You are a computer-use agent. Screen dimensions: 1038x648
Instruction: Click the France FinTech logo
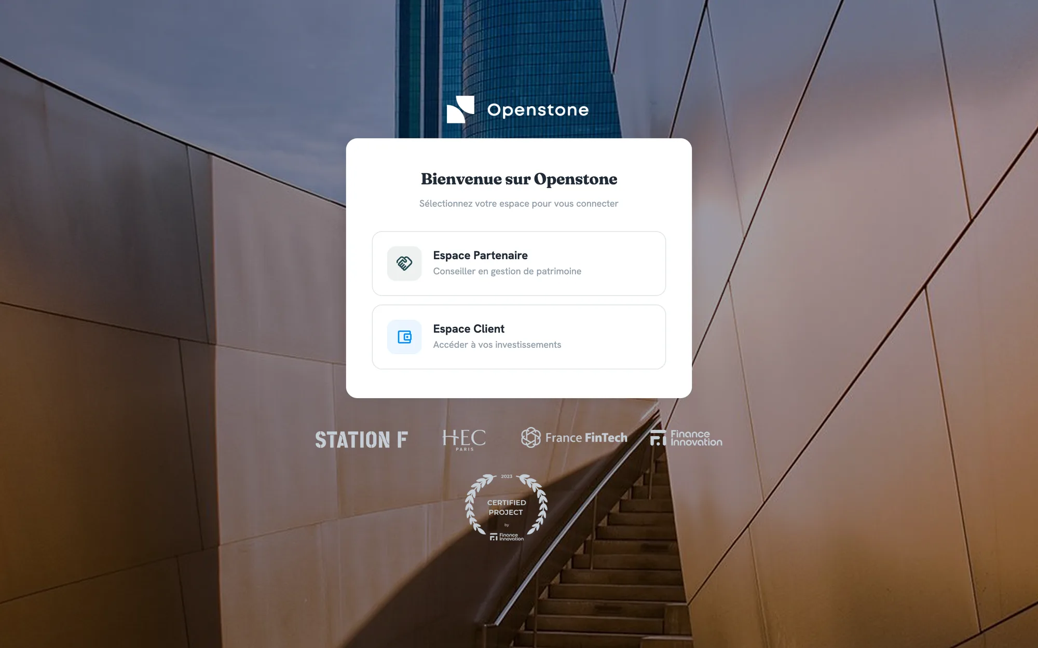click(574, 438)
